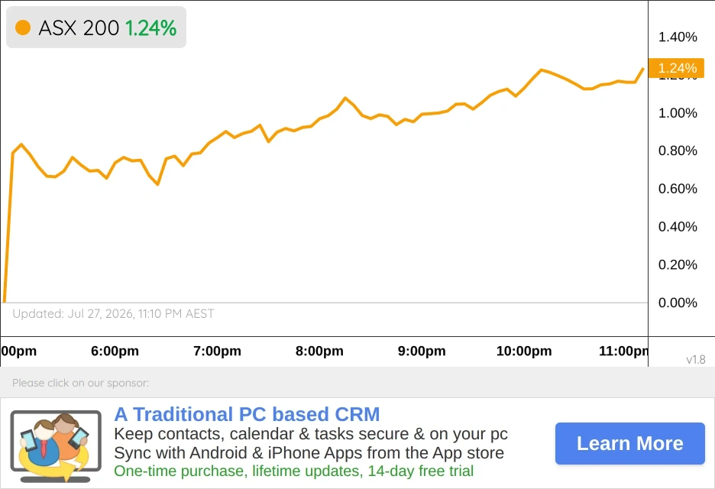Click the orange 1.24% current value label
This screenshot has width=715, height=489.
click(676, 68)
